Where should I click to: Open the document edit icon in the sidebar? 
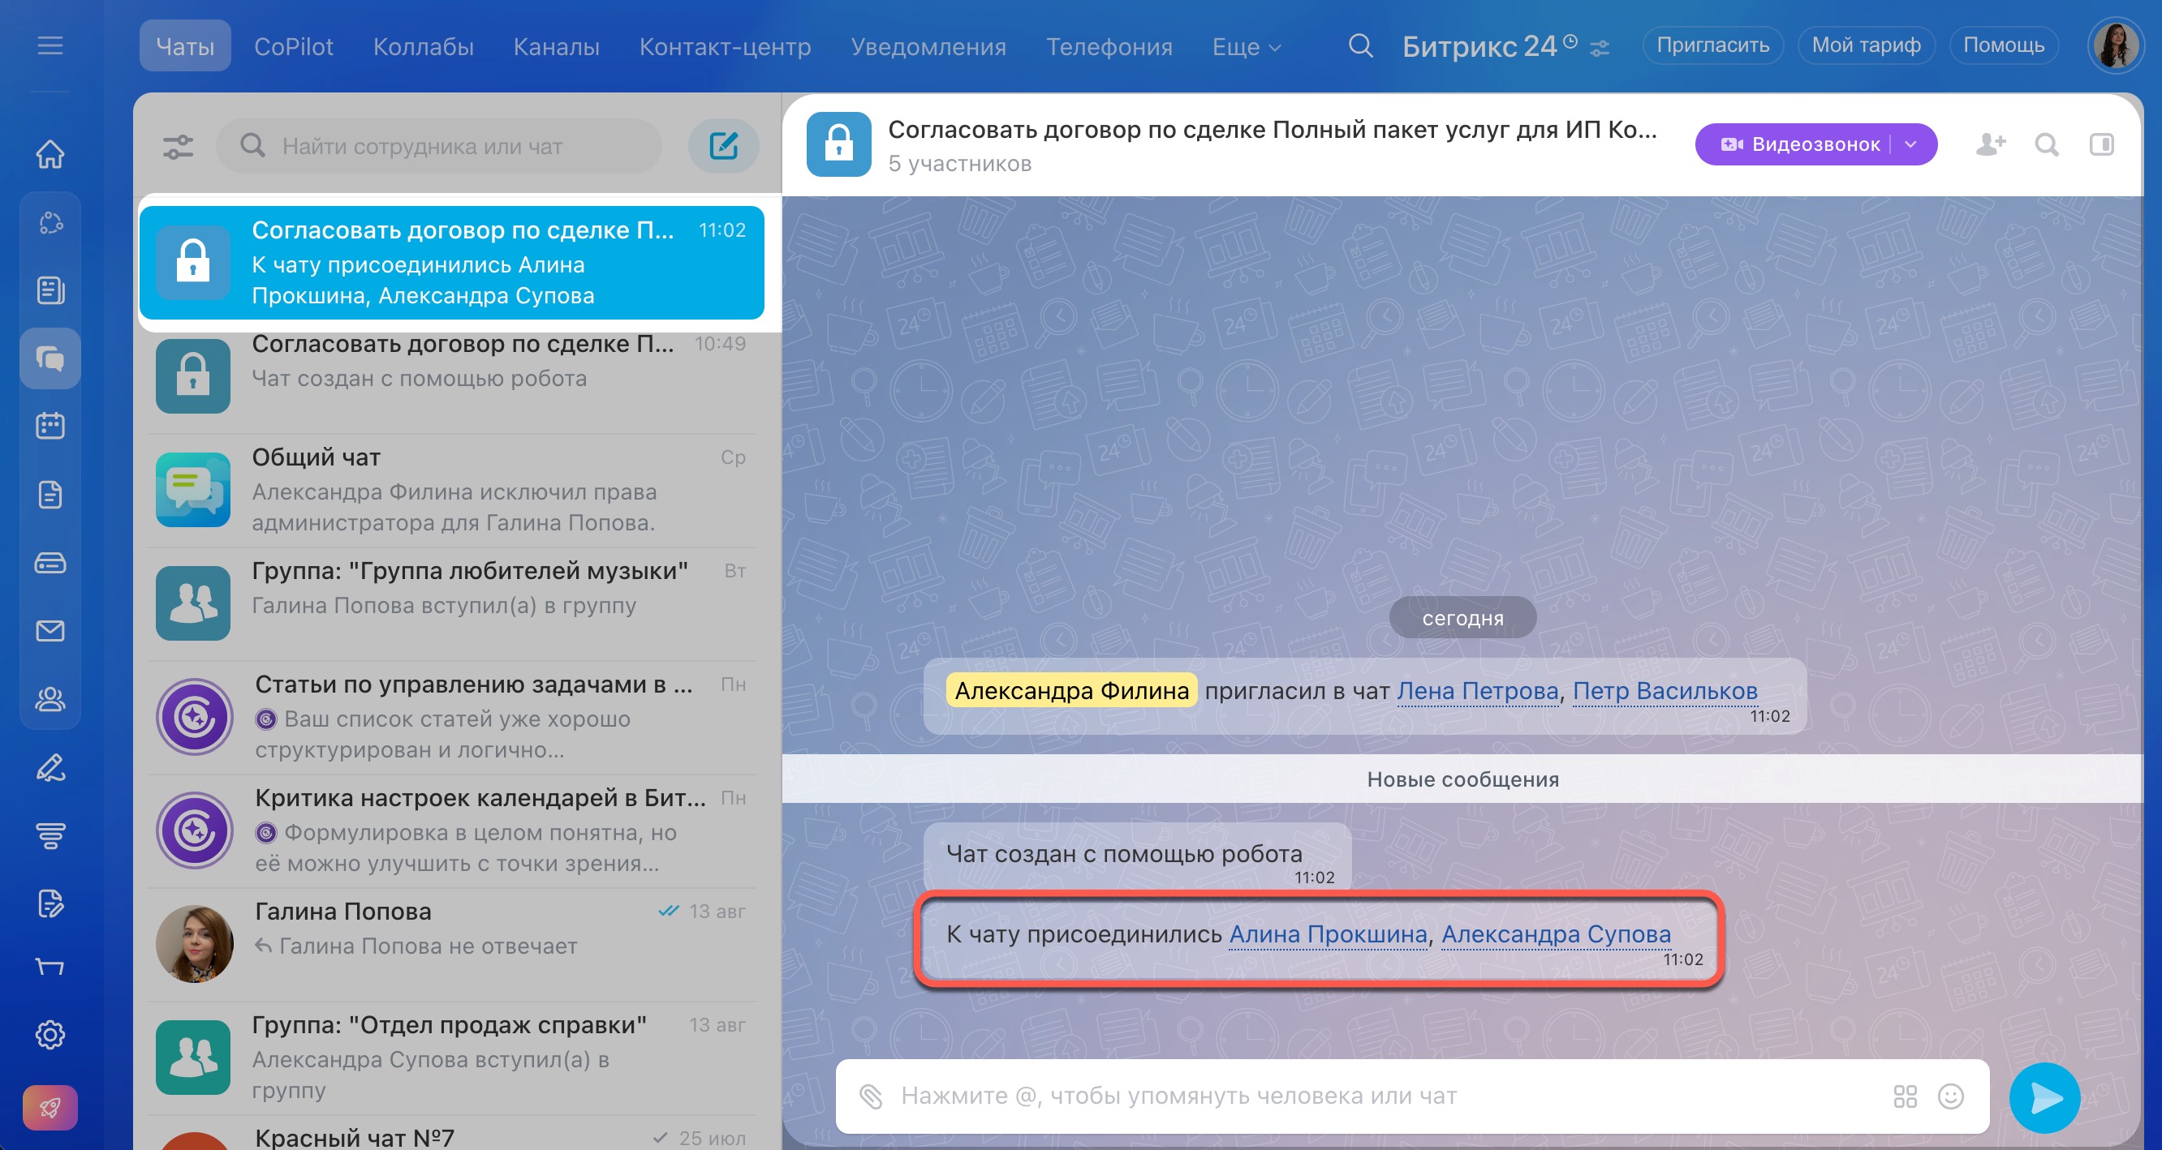coord(50,903)
